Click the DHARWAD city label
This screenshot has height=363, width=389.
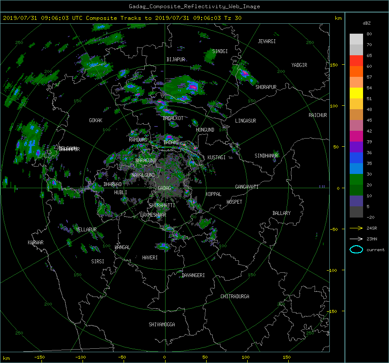pyautogui.click(x=112, y=184)
